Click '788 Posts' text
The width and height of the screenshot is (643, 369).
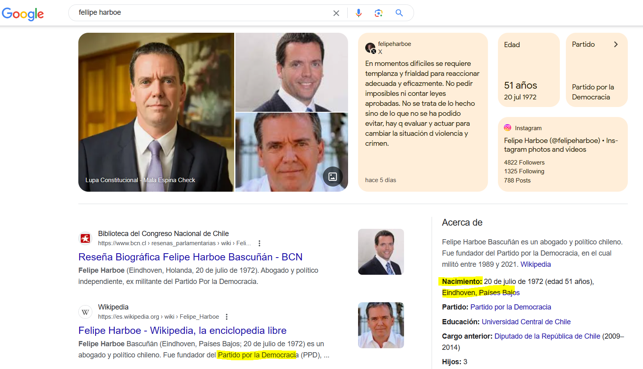point(517,181)
